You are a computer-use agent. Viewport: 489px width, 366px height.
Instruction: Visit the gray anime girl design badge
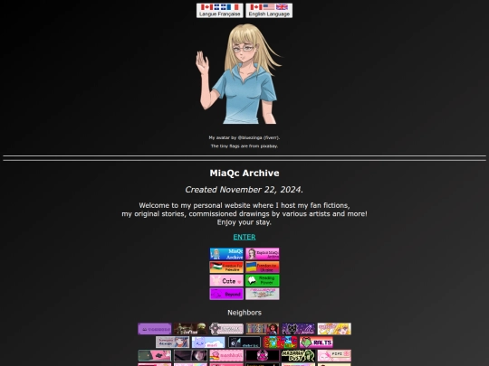coord(172,342)
